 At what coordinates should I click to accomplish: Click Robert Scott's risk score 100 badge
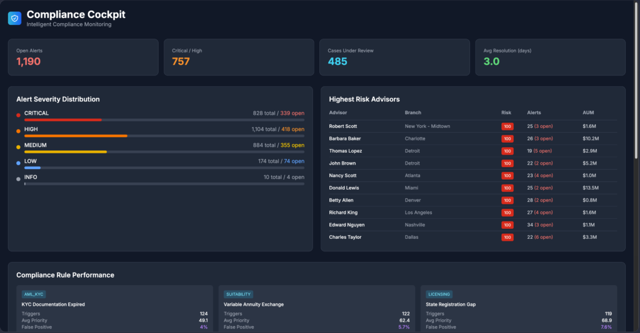[x=507, y=127]
